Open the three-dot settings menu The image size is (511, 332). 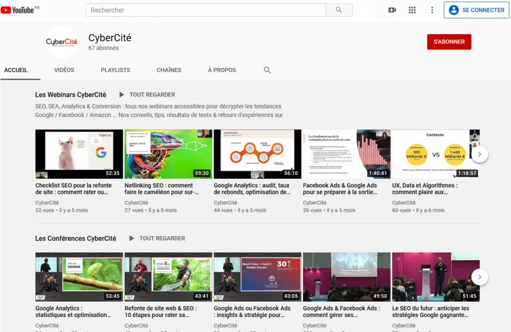(432, 10)
